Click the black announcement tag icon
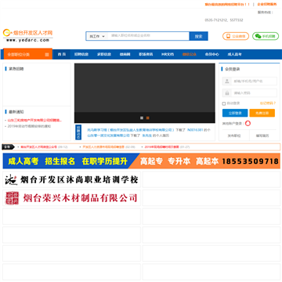Image resolution: width=282 pixels, height=282 pixels. (x=8, y=147)
